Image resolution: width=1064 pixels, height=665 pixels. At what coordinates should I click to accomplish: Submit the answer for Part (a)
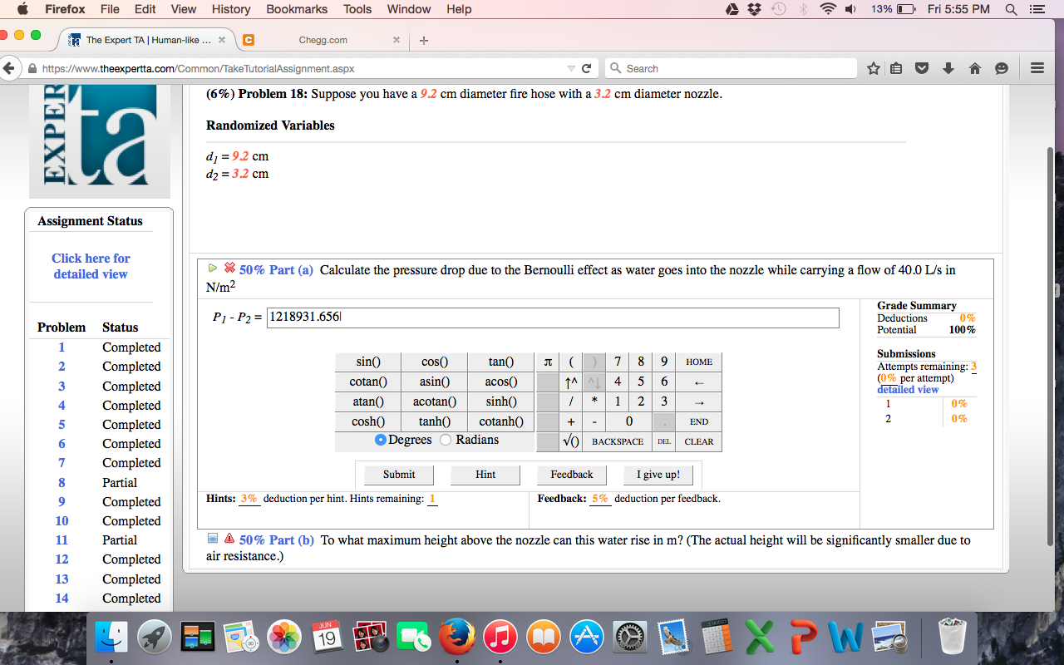click(x=398, y=475)
